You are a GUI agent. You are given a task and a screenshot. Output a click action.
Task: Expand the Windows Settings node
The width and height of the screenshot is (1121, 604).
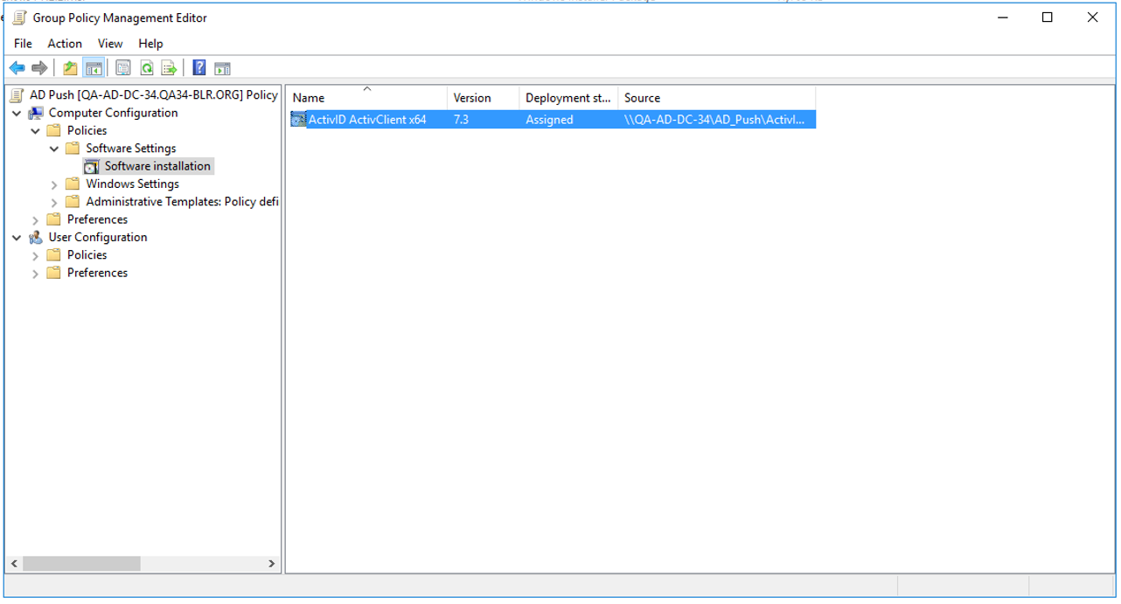tap(54, 184)
